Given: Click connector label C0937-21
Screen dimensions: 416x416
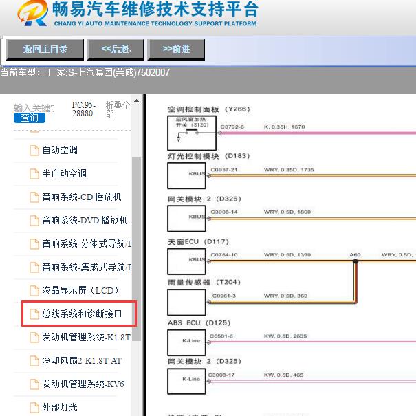Looking at the screenshot, I should click(x=224, y=170).
